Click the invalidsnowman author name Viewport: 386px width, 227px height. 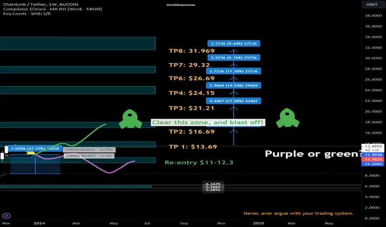181,5
